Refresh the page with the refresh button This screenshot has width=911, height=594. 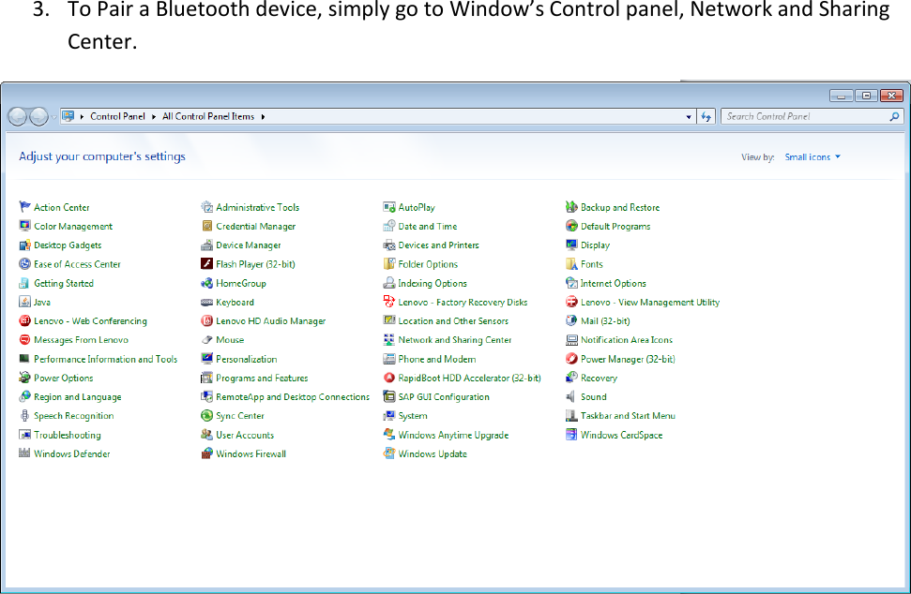point(706,116)
